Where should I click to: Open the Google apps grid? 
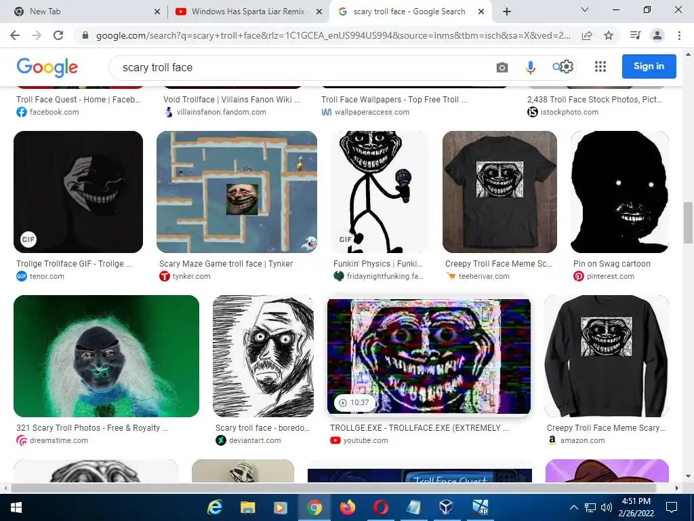(x=600, y=66)
